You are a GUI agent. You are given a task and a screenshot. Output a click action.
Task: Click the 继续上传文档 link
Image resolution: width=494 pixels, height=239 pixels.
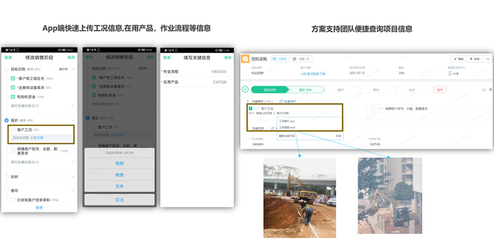pyautogui.click(x=264, y=113)
